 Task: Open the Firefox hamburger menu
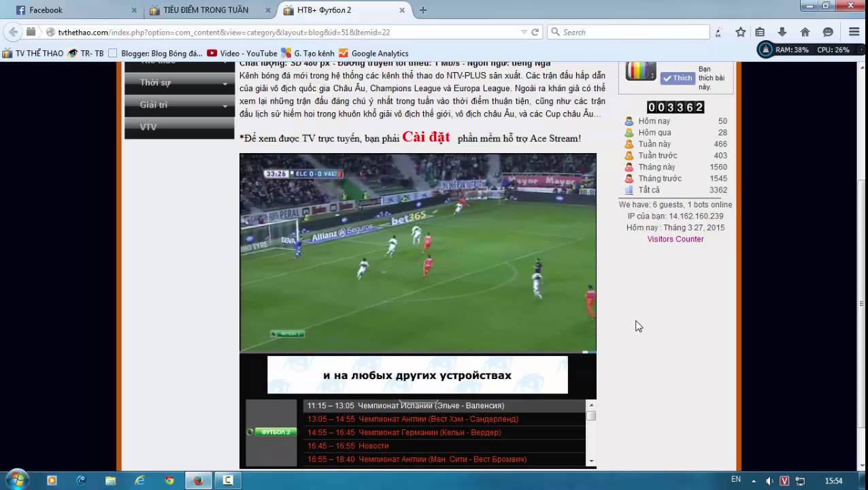[854, 32]
